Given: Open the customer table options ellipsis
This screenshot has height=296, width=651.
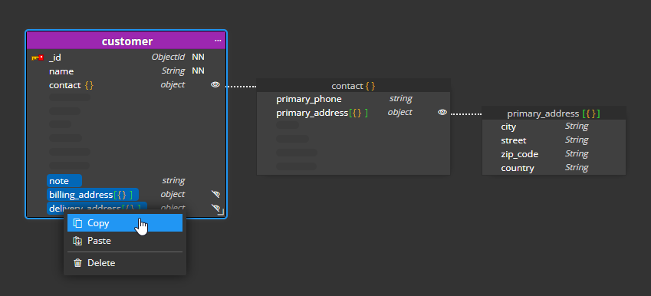Looking at the screenshot, I should coord(218,41).
